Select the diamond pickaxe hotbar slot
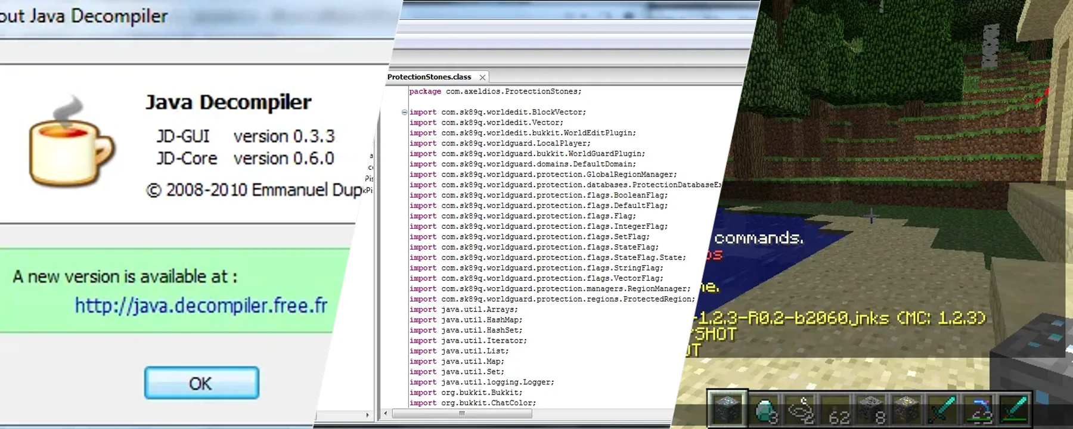This screenshot has width=1073, height=429. click(x=978, y=410)
